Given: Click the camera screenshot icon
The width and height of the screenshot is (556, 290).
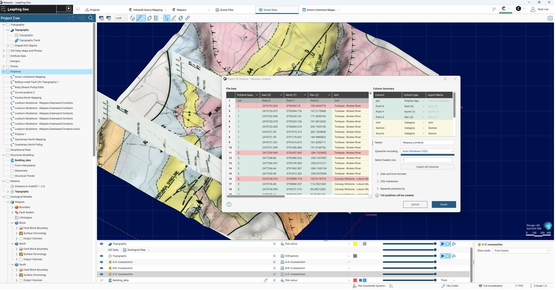Looking at the screenshot, I should [550, 18].
